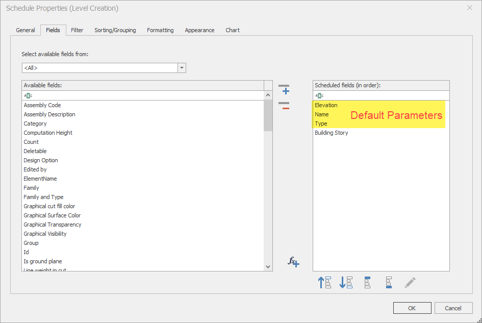Image resolution: width=482 pixels, height=323 pixels.
Task: Switch to the Appearance tab
Action: (199, 30)
